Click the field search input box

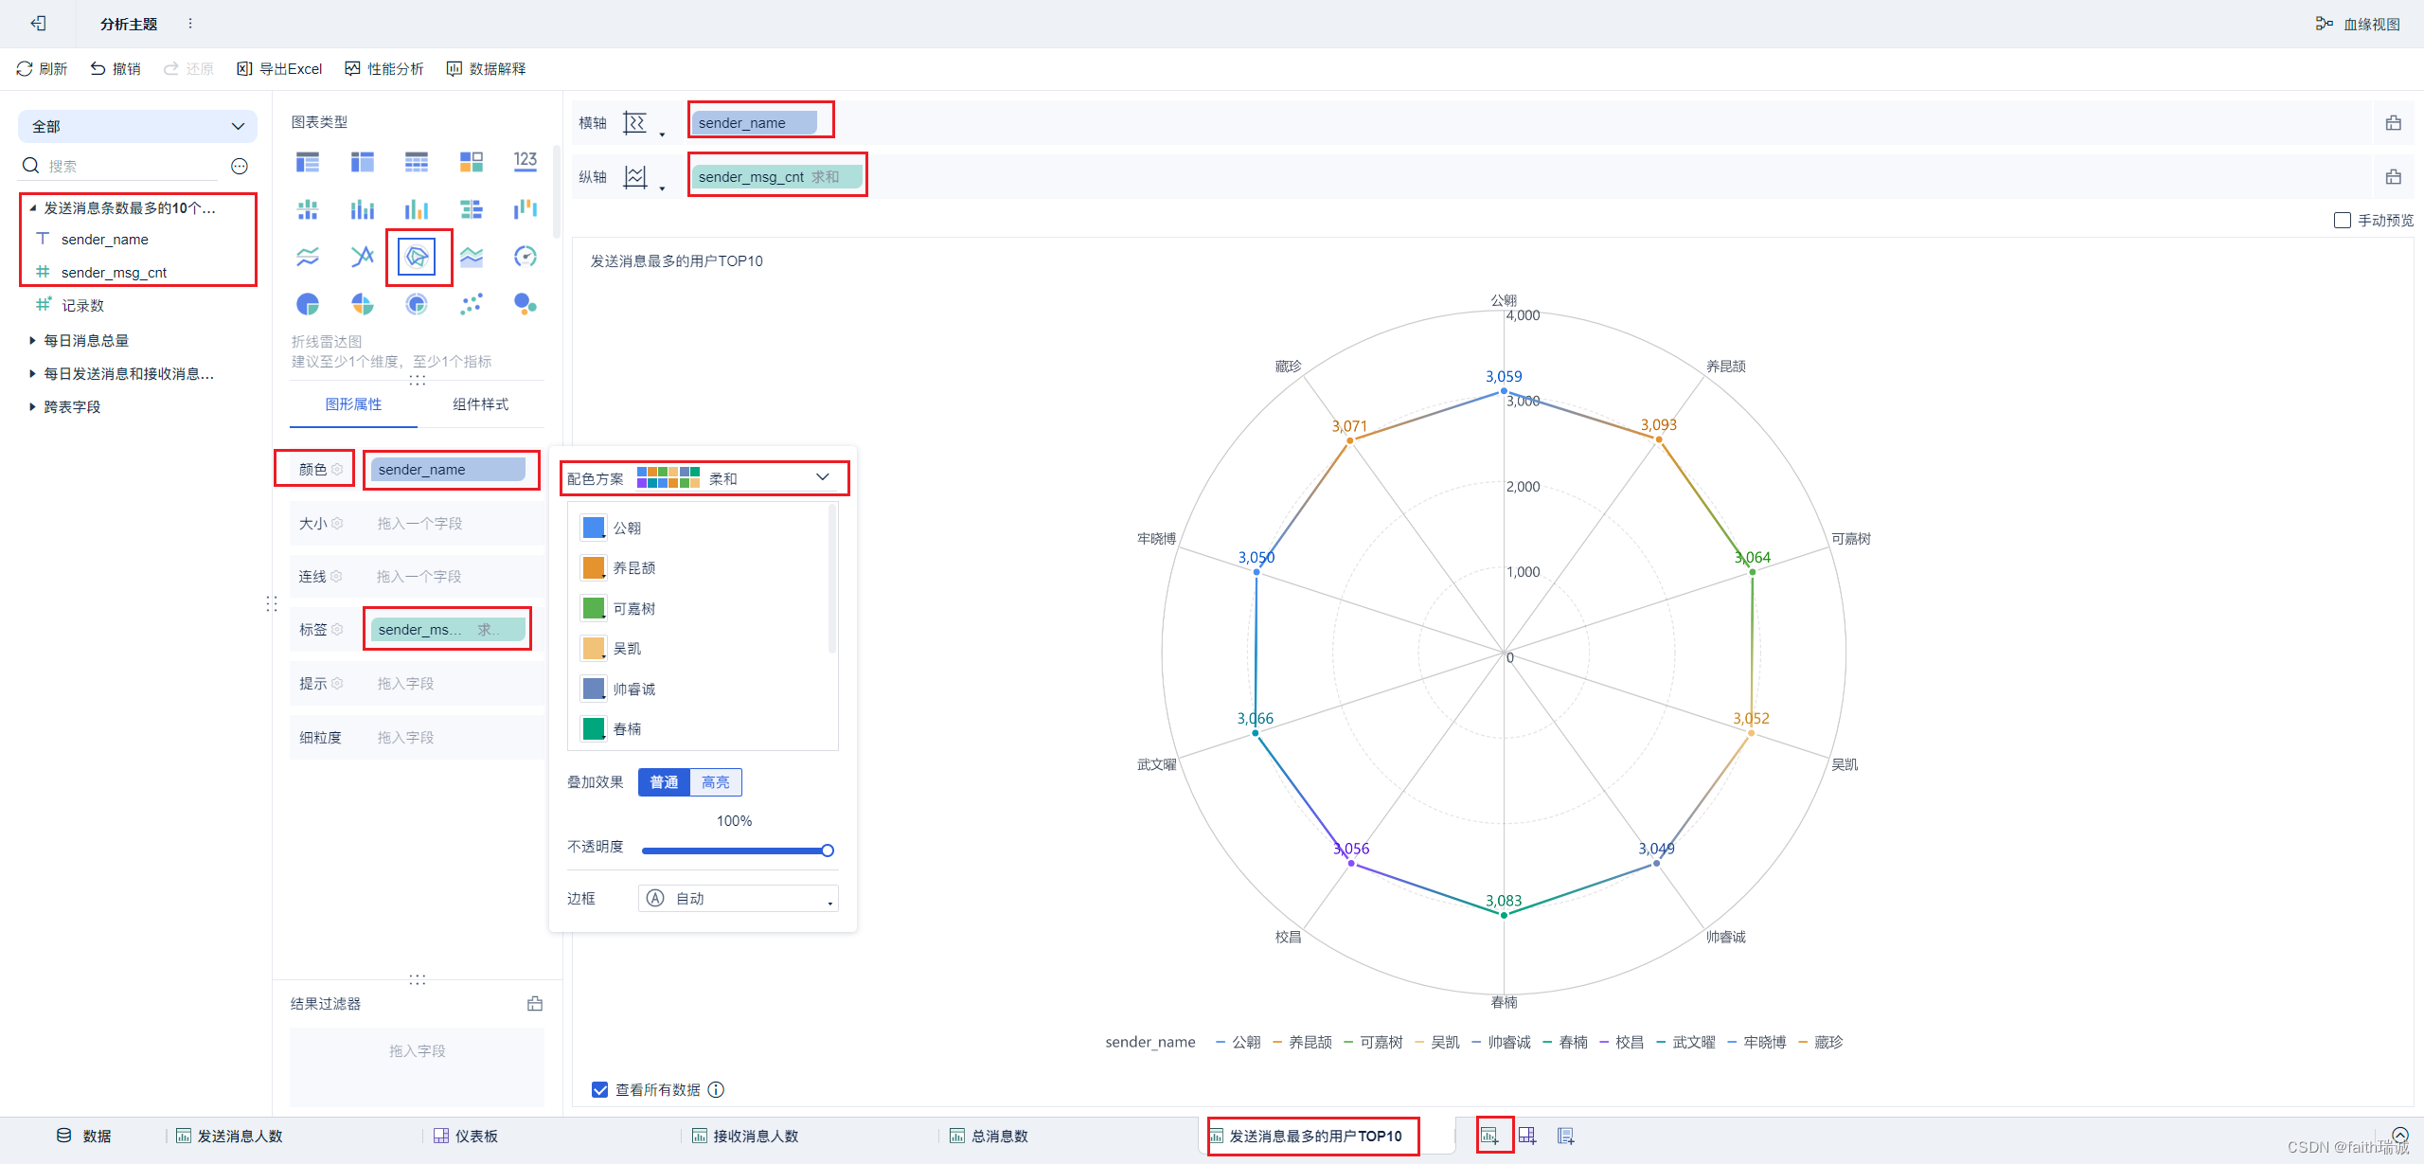[x=128, y=167]
